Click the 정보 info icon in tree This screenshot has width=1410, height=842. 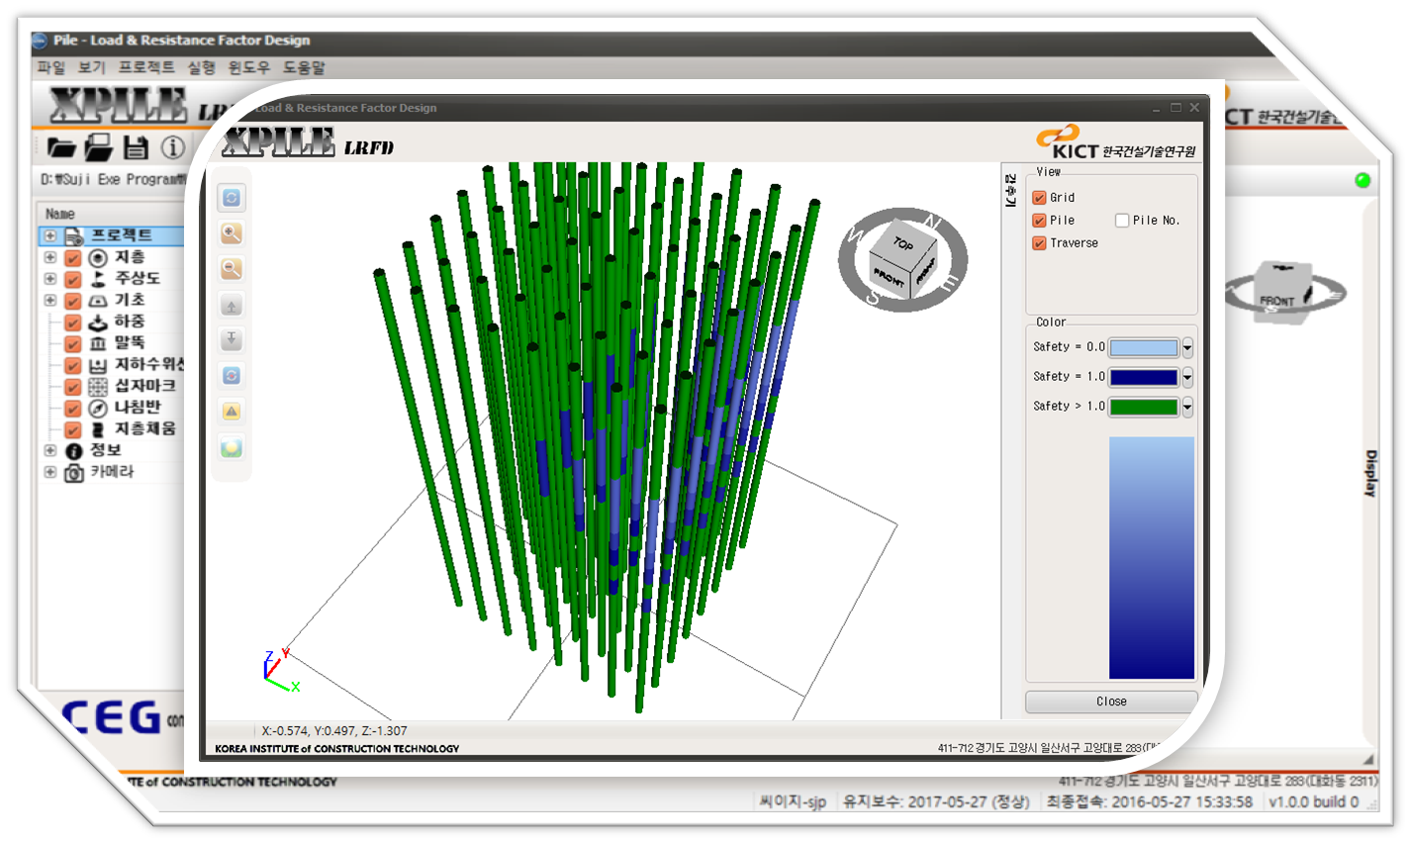[74, 451]
